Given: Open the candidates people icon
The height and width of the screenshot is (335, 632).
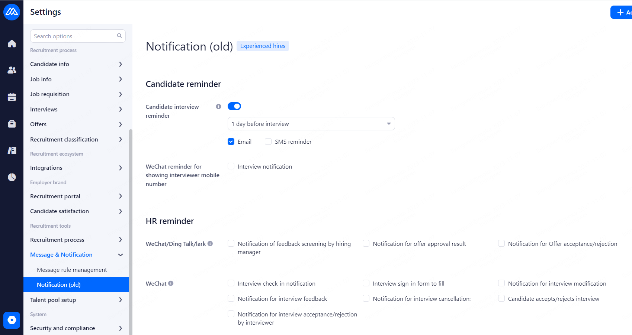Looking at the screenshot, I should pos(12,70).
